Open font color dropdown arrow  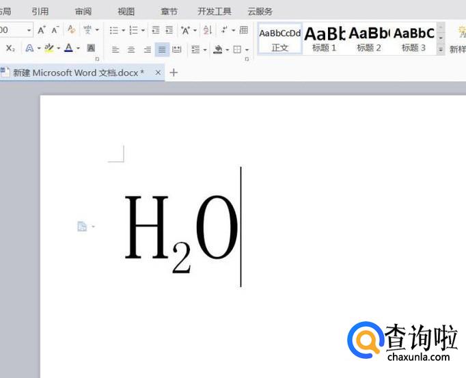click(78, 48)
